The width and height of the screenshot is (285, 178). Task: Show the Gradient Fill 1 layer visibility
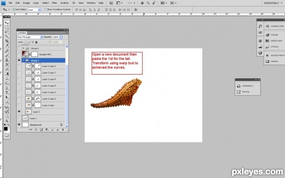coord(19,54)
